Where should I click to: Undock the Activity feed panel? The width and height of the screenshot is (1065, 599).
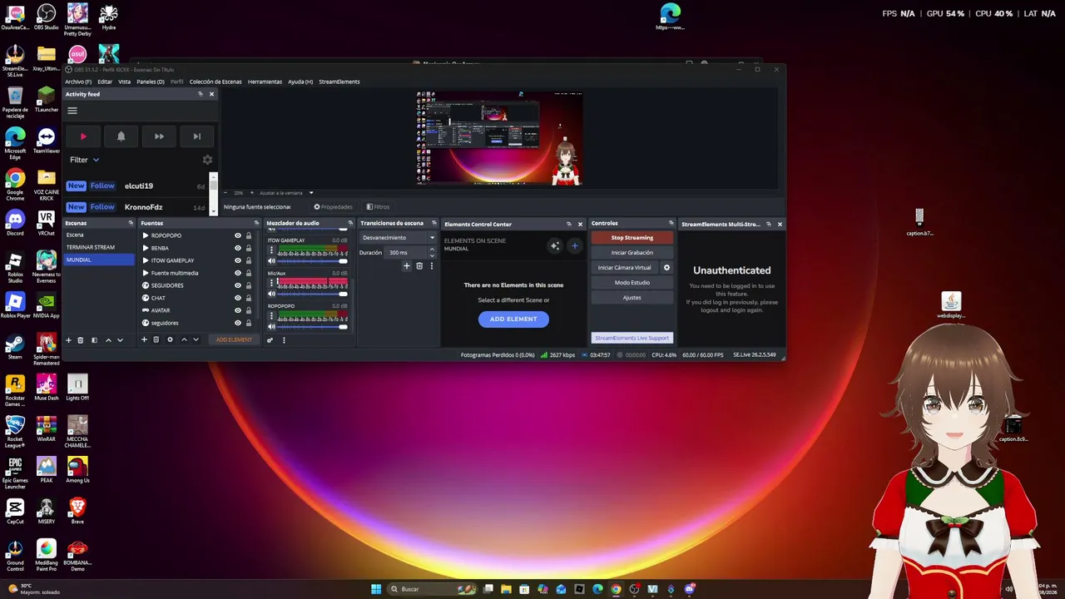(x=201, y=94)
